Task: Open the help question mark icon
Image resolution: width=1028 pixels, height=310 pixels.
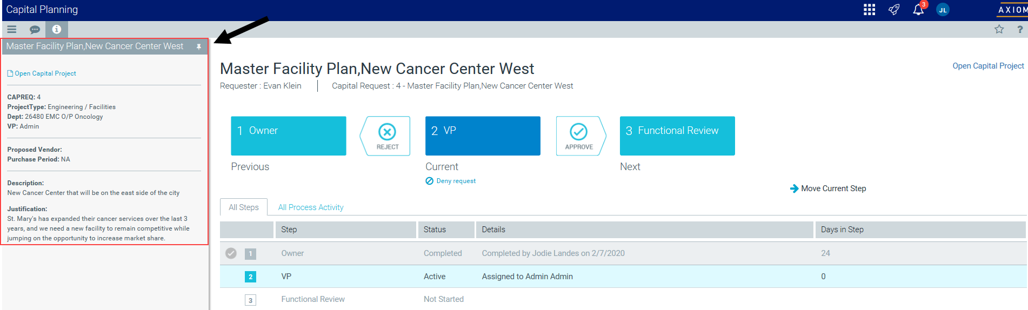Action: point(1020,29)
